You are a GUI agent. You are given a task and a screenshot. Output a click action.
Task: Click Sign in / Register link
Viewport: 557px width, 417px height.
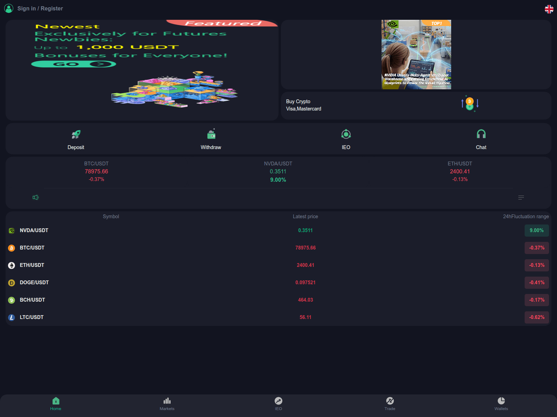pyautogui.click(x=40, y=8)
